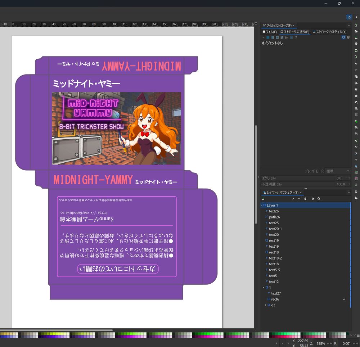
Task: Click the print icon in commands toolbar
Action: click(x=356, y=44)
